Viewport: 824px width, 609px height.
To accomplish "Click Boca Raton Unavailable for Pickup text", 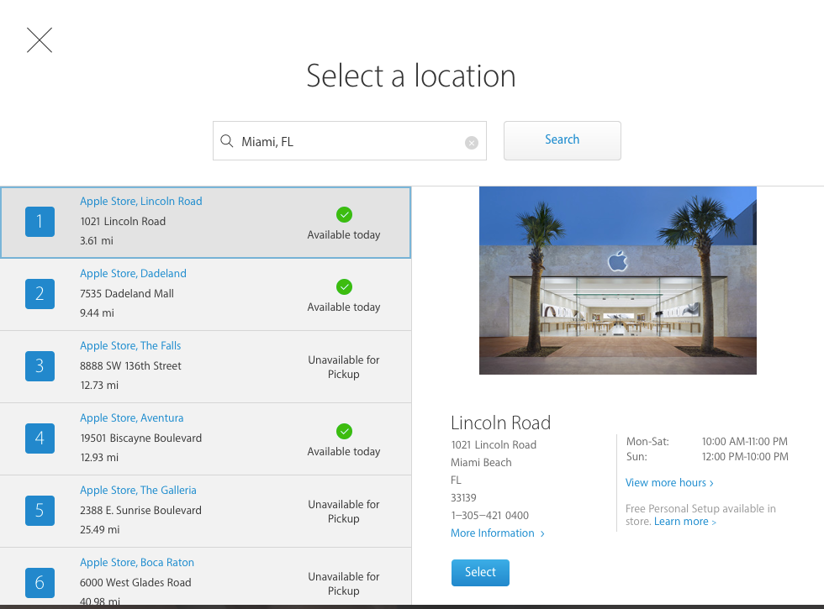I will pos(344,583).
